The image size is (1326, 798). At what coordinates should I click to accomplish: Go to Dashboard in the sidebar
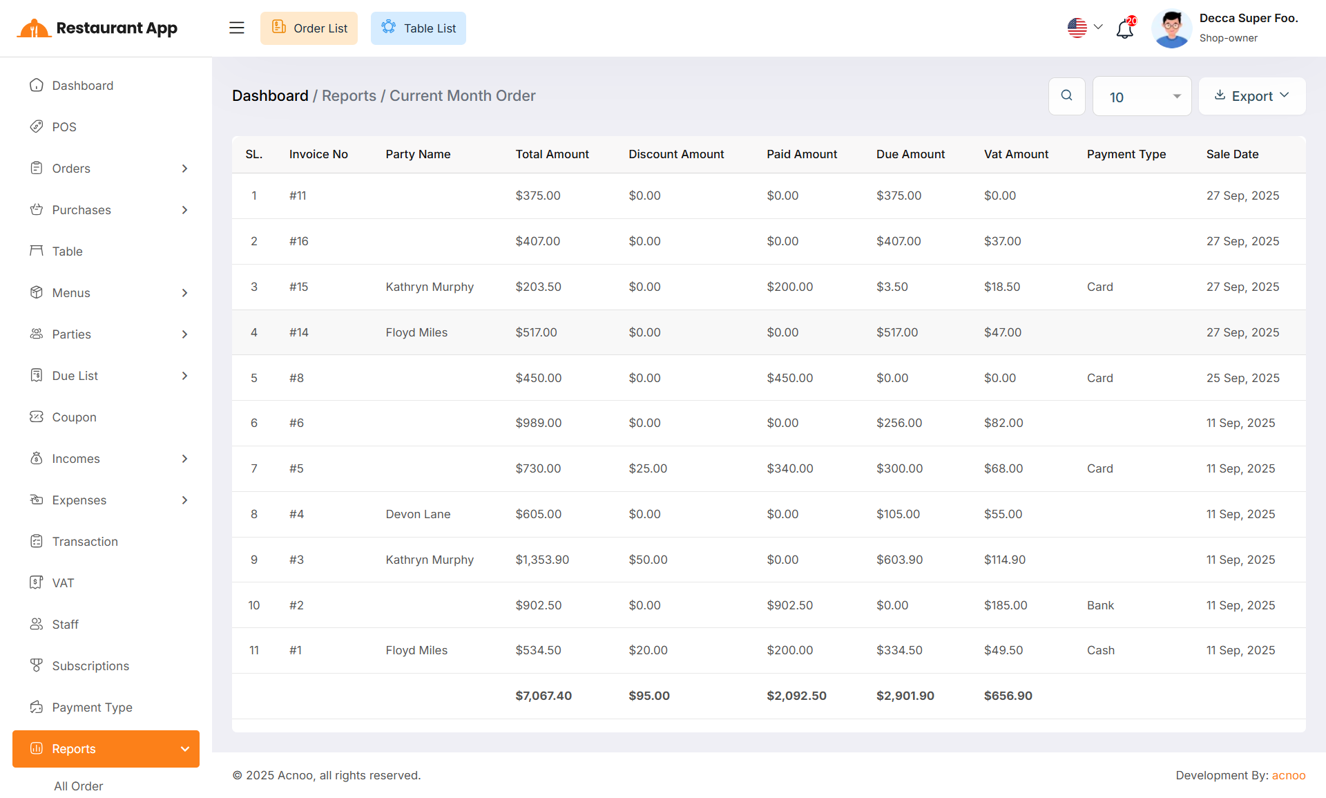pos(82,86)
